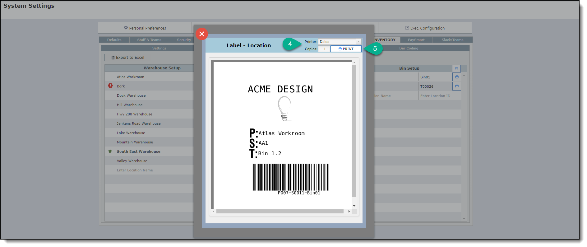
Task: Click the PRINT button in label dialog
Action: (346, 49)
